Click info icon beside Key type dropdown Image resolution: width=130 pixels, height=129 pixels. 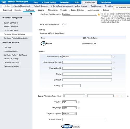click(79, 102)
